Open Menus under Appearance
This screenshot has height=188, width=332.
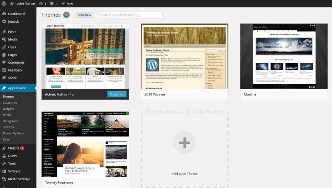pyautogui.click(x=7, y=115)
